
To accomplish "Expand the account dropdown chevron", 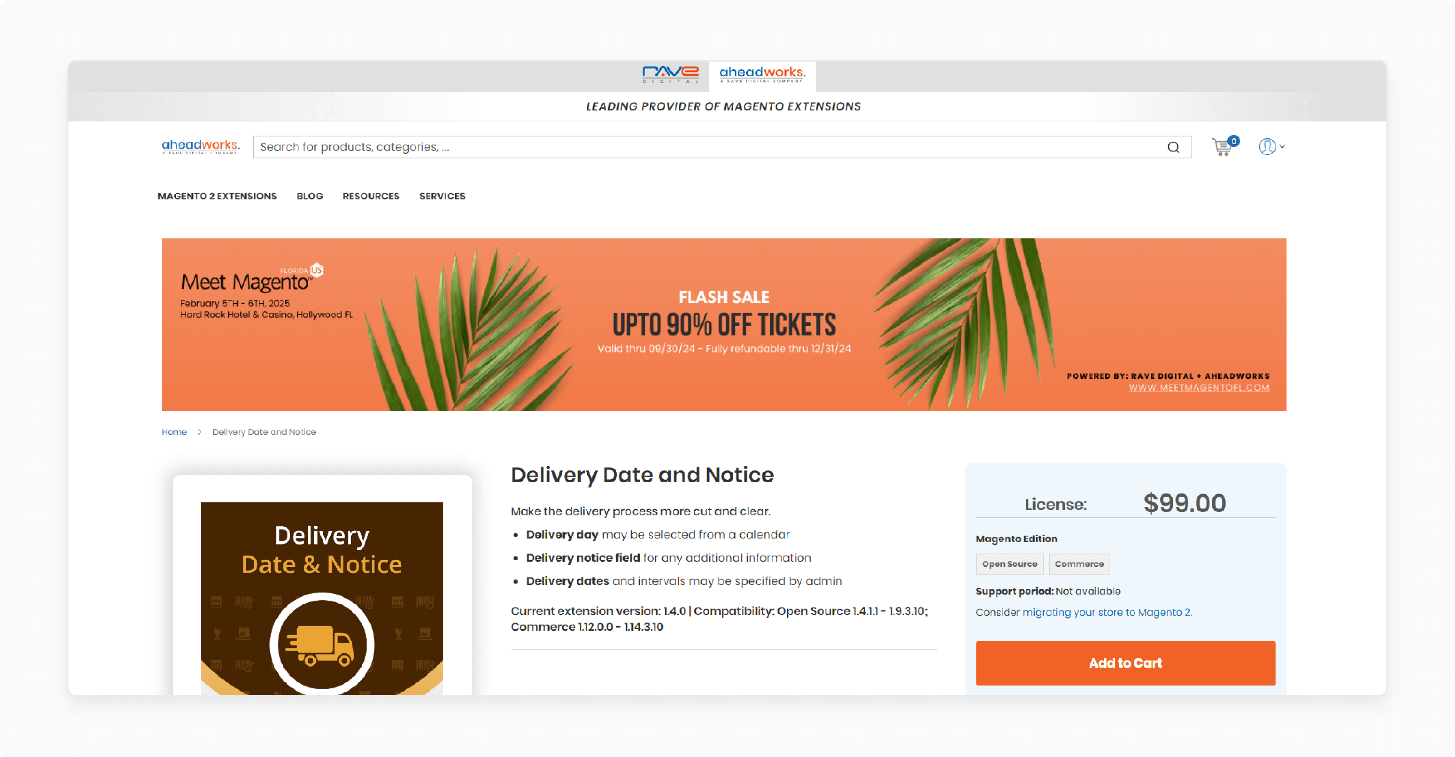I will click(x=1282, y=146).
